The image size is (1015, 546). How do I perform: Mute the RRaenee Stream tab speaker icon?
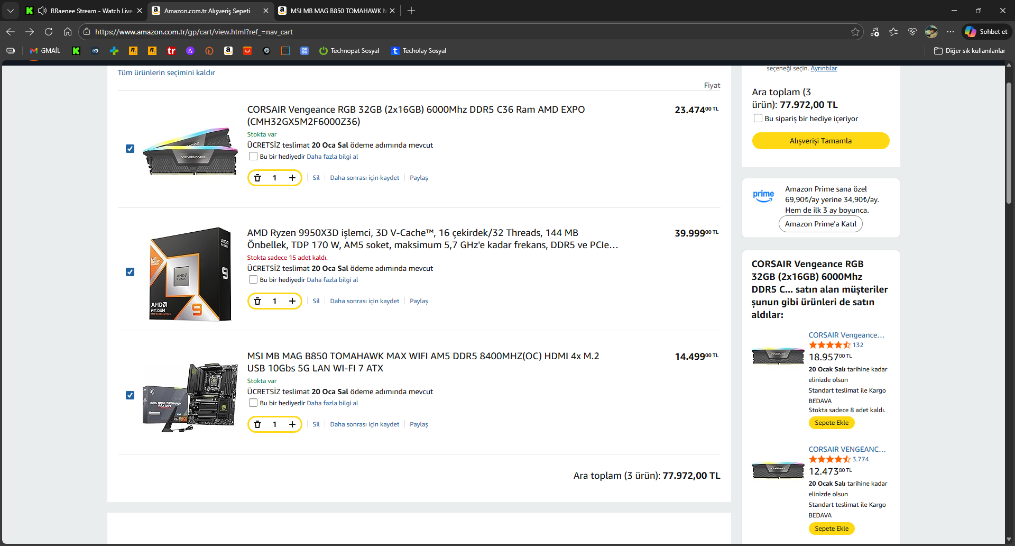(42, 11)
